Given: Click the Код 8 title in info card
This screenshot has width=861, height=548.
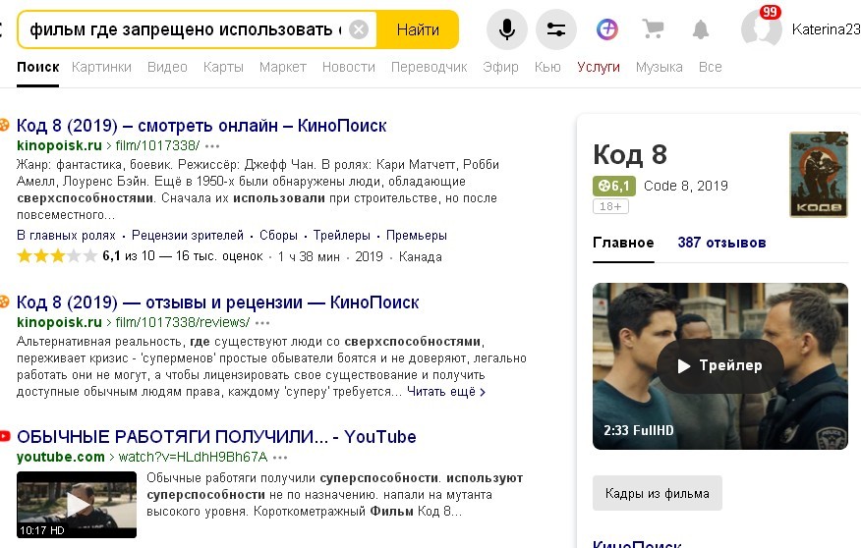Looking at the screenshot, I should coord(630,155).
